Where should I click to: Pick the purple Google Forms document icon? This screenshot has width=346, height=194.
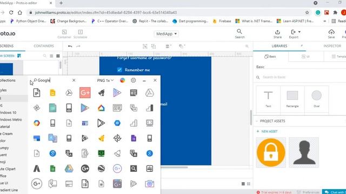[x=134, y=138]
